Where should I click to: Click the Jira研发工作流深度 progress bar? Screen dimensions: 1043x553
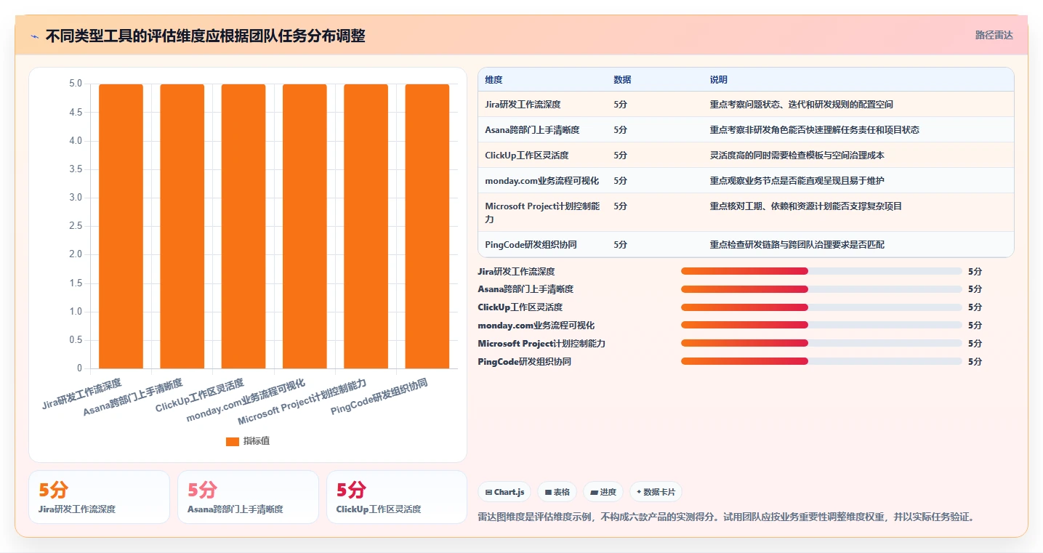click(x=821, y=271)
